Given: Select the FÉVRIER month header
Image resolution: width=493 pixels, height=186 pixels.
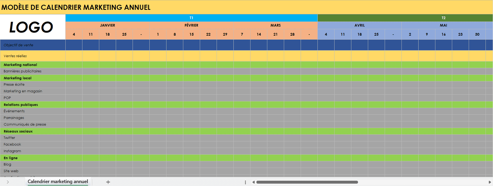Looking at the screenshot, I should tap(191, 25).
